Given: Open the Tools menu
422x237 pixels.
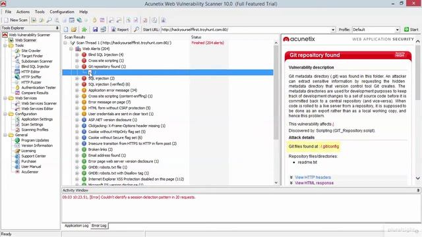Looking at the screenshot, I should [x=40, y=12].
